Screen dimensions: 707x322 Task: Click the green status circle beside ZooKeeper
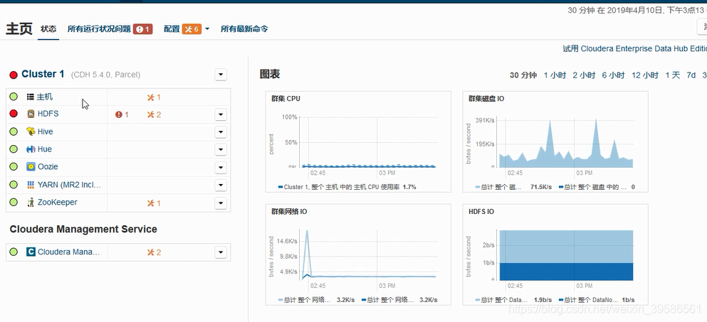tap(14, 202)
